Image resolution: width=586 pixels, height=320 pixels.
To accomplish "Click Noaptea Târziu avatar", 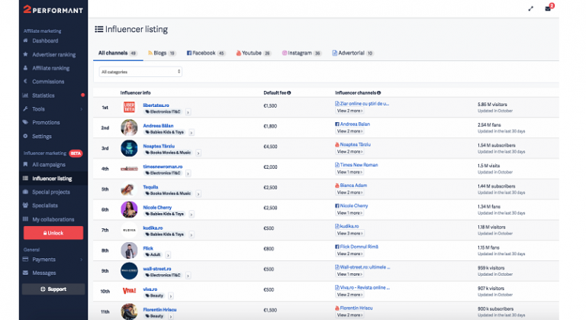I will [129, 148].
